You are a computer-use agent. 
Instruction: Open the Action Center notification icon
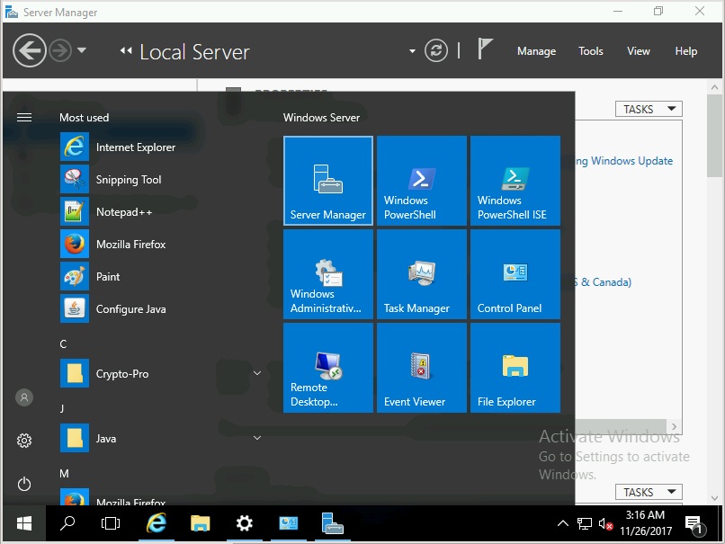tap(694, 524)
